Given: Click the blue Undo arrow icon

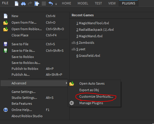Looking at the screenshot, I should pos(51,4).
